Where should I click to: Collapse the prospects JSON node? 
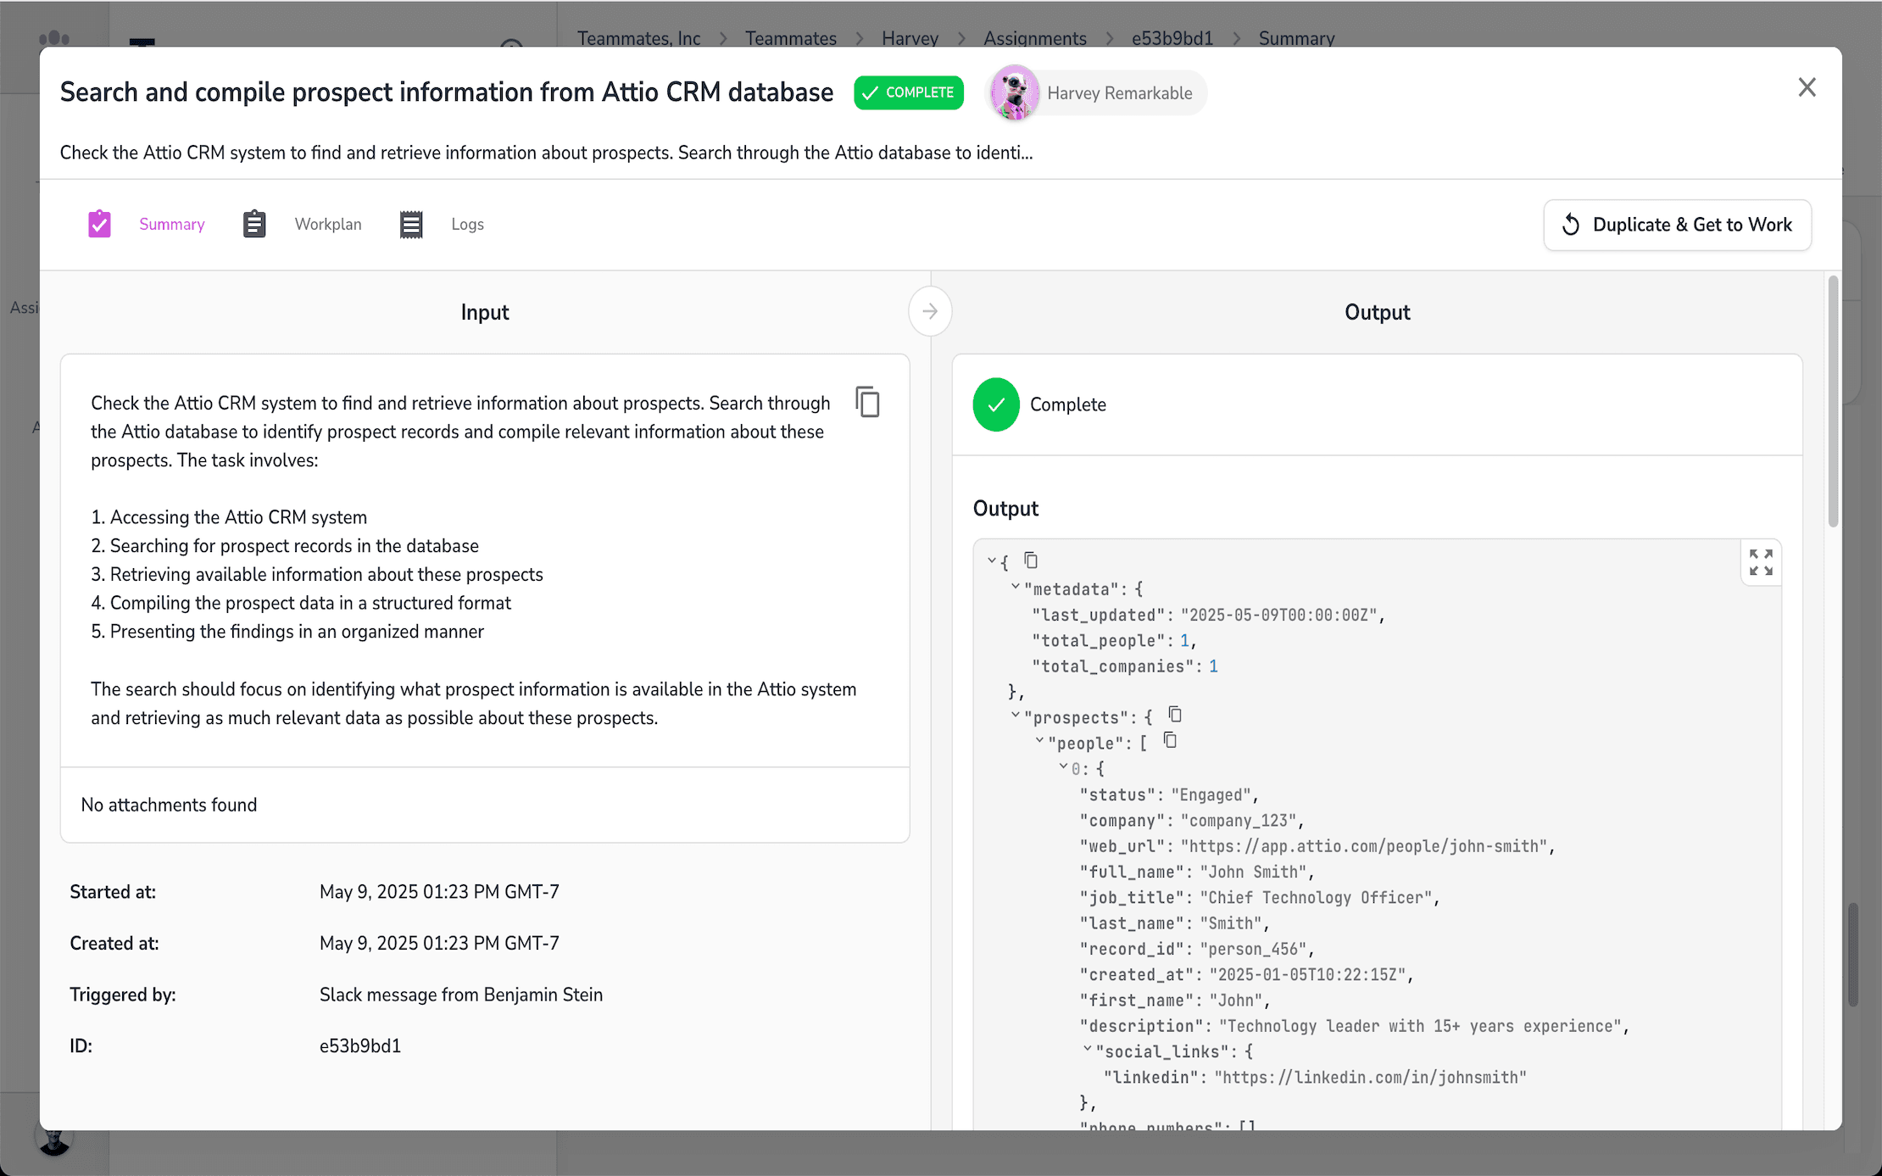1015,715
